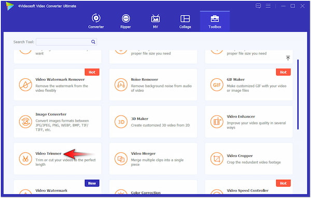Click the GIF Maker icon
This screenshot has height=198, width=311.
(217, 84)
